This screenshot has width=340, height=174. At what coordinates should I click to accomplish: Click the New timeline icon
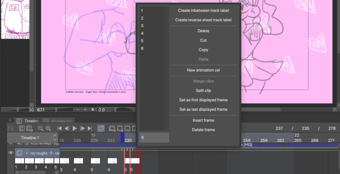29,128
